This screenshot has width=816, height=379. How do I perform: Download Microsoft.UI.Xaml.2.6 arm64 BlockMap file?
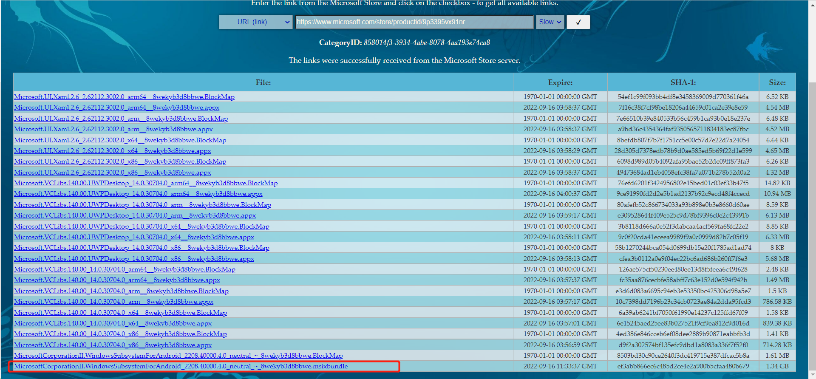click(x=124, y=97)
